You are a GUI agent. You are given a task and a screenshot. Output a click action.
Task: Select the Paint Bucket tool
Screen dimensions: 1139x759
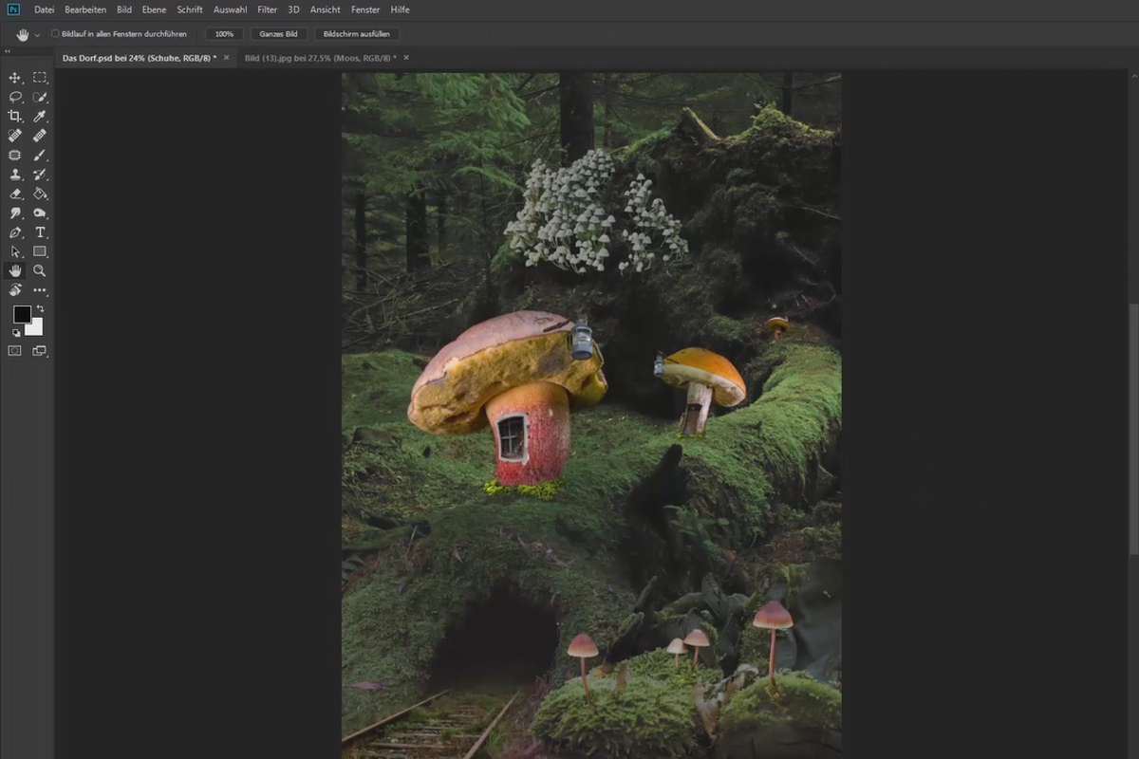(40, 194)
